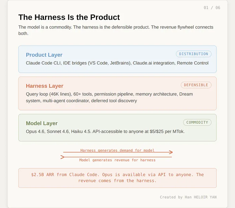Click the 01 / 06 slide counter
The width and height of the screenshot is (235, 208).
212,8
